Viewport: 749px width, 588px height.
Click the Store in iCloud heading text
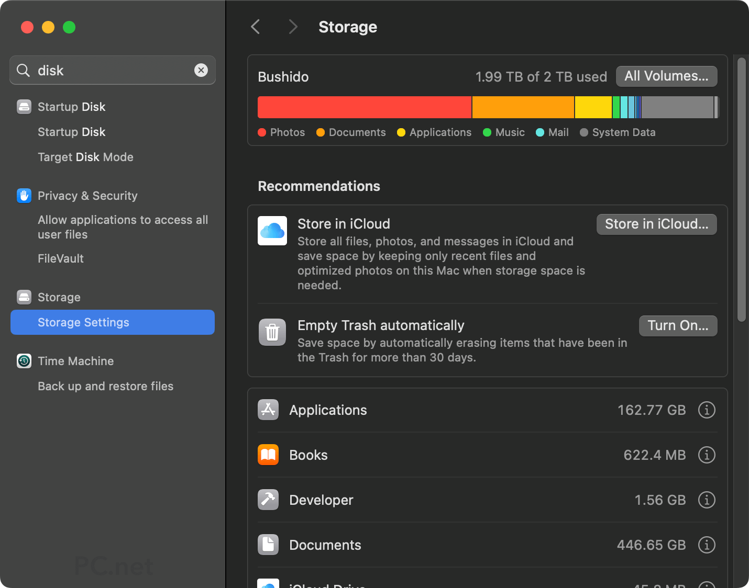344,224
